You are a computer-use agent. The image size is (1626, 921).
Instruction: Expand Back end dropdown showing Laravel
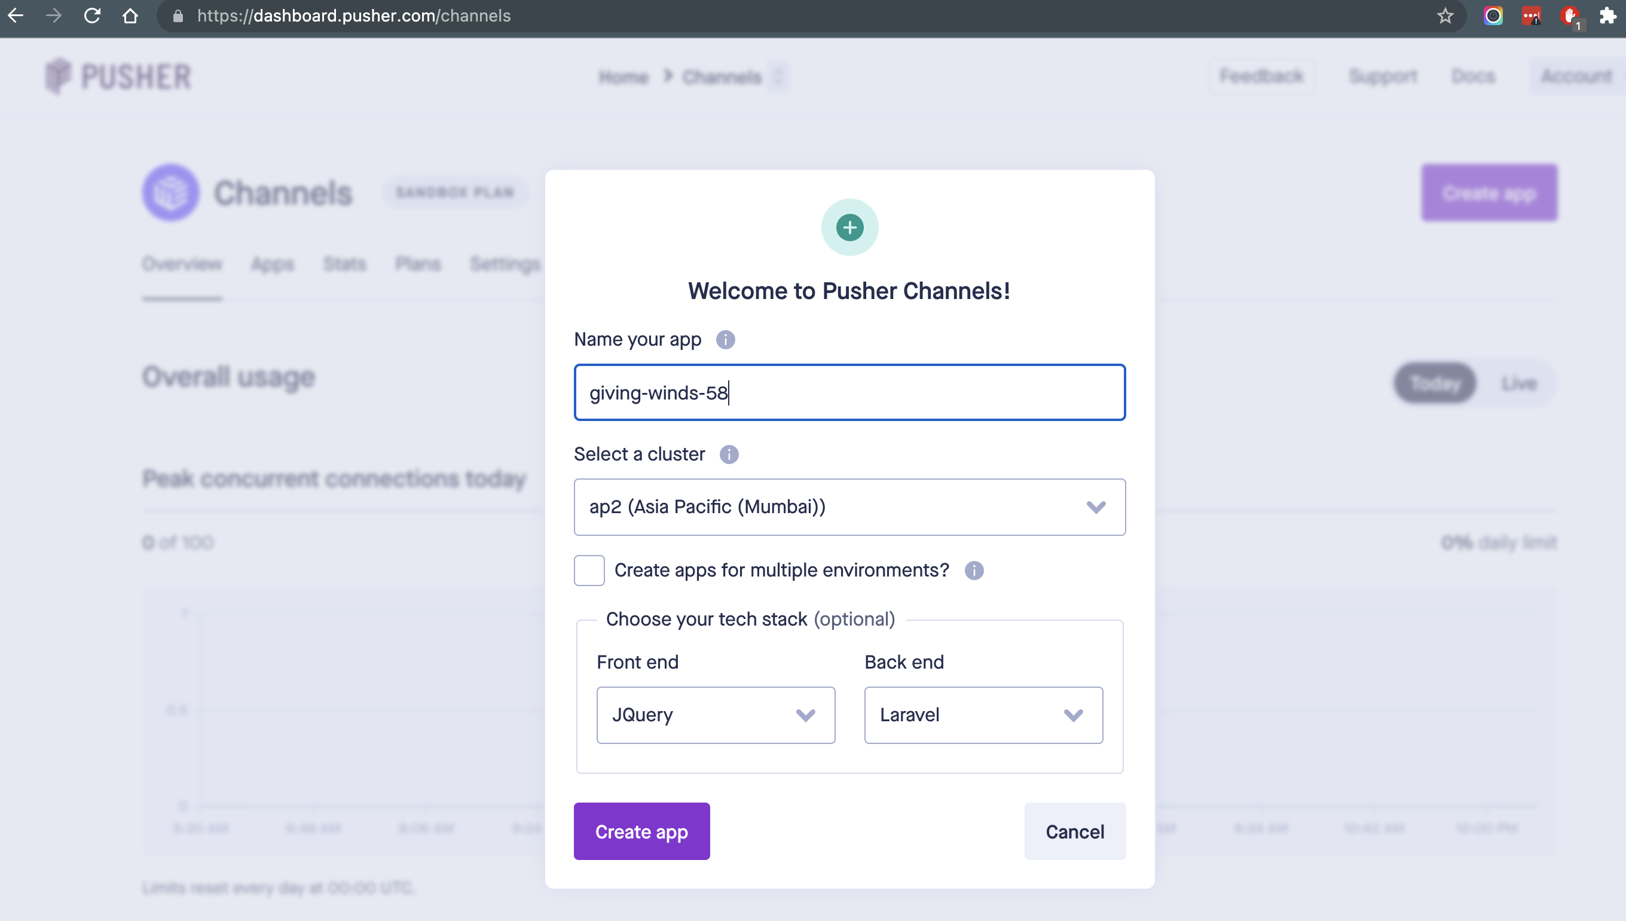point(983,715)
